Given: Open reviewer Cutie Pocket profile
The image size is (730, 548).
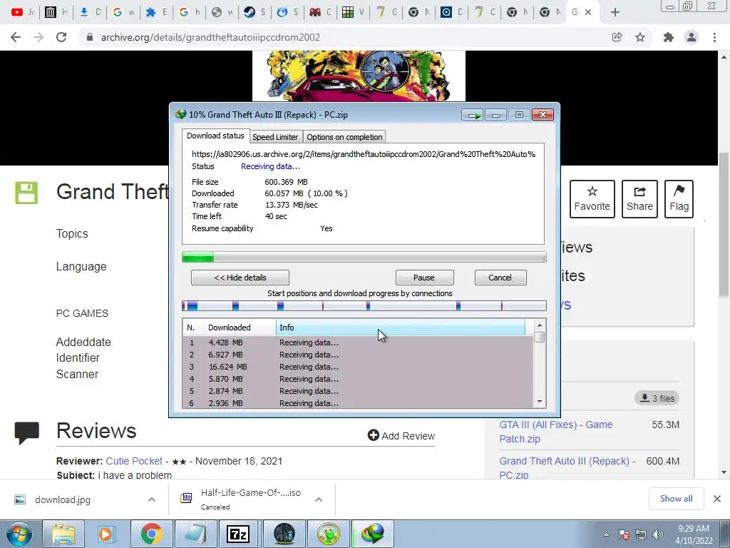Looking at the screenshot, I should tap(134, 461).
